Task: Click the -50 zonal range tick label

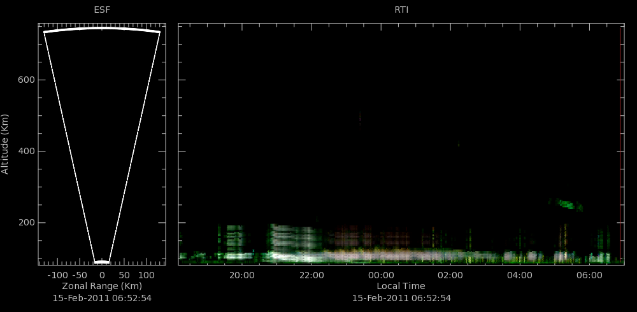Action: coord(81,275)
